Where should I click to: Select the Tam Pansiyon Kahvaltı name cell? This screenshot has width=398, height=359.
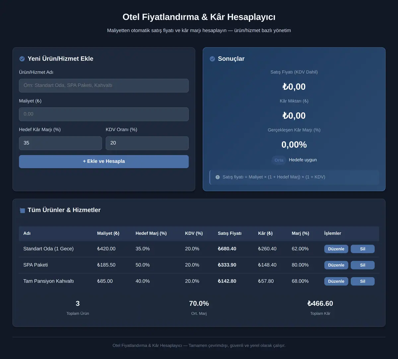[x=48, y=281]
